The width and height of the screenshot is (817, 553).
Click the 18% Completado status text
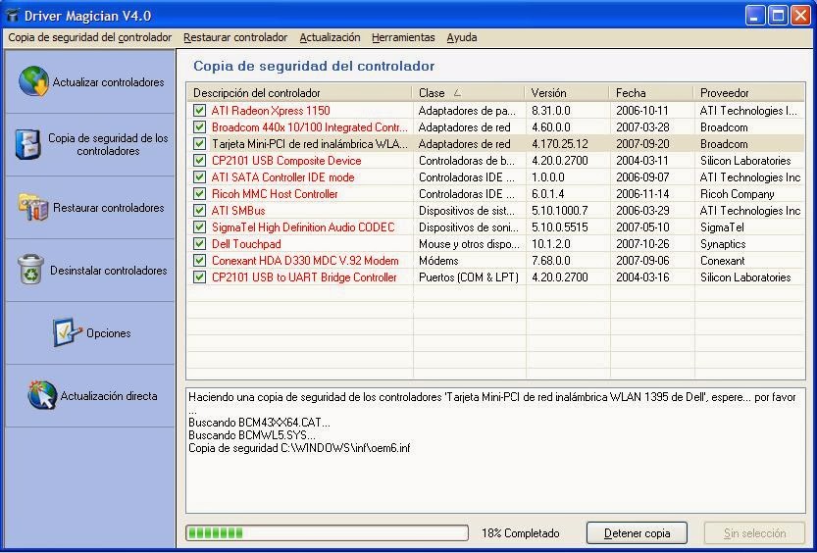(x=520, y=533)
